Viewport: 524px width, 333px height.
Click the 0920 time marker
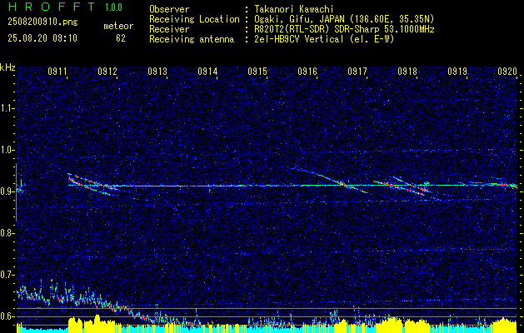pos(507,71)
